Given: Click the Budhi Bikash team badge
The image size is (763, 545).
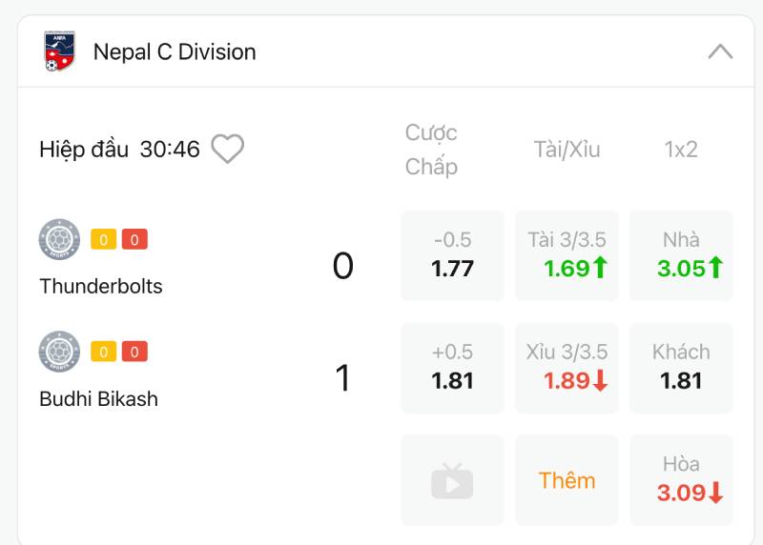Looking at the screenshot, I should tap(59, 352).
